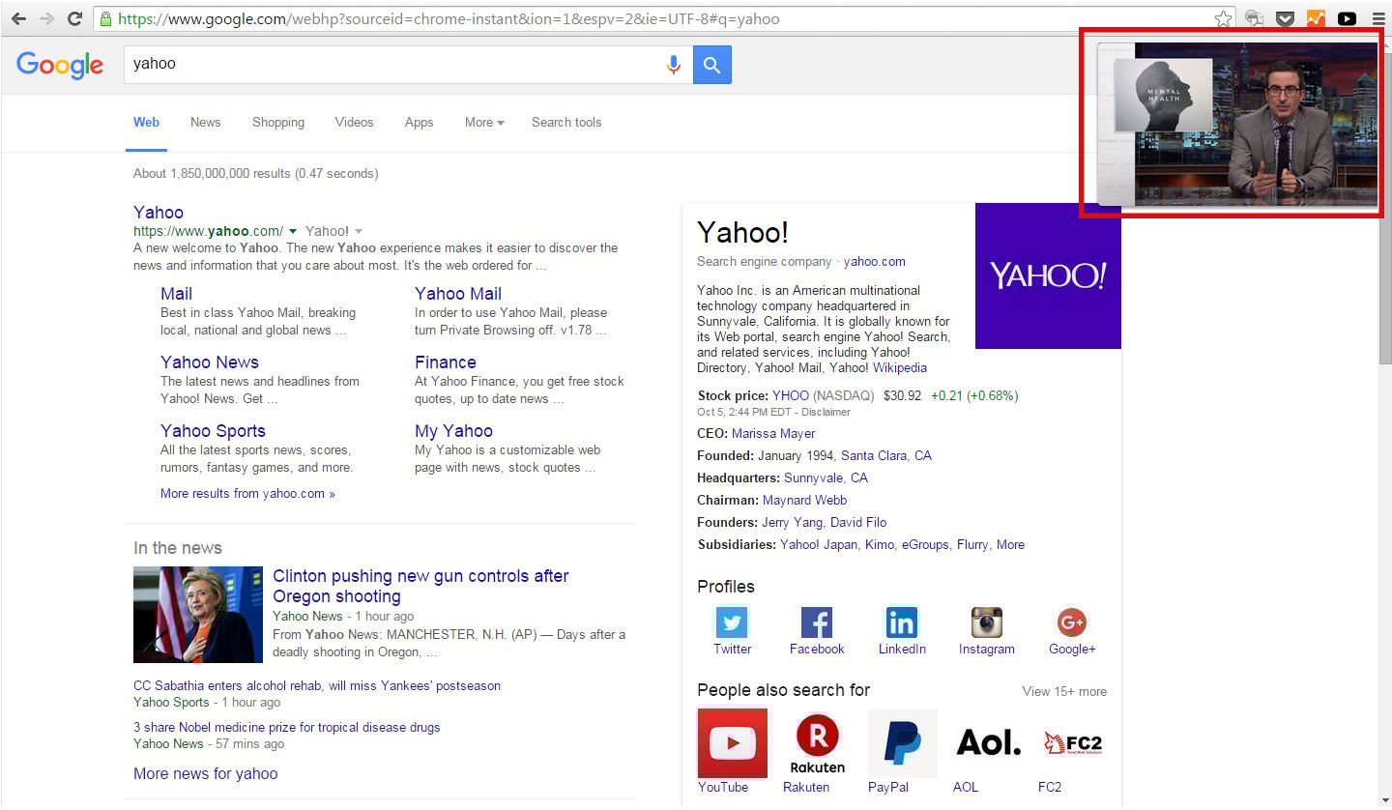Open Yahoo's Twitter profile icon

[x=732, y=622]
